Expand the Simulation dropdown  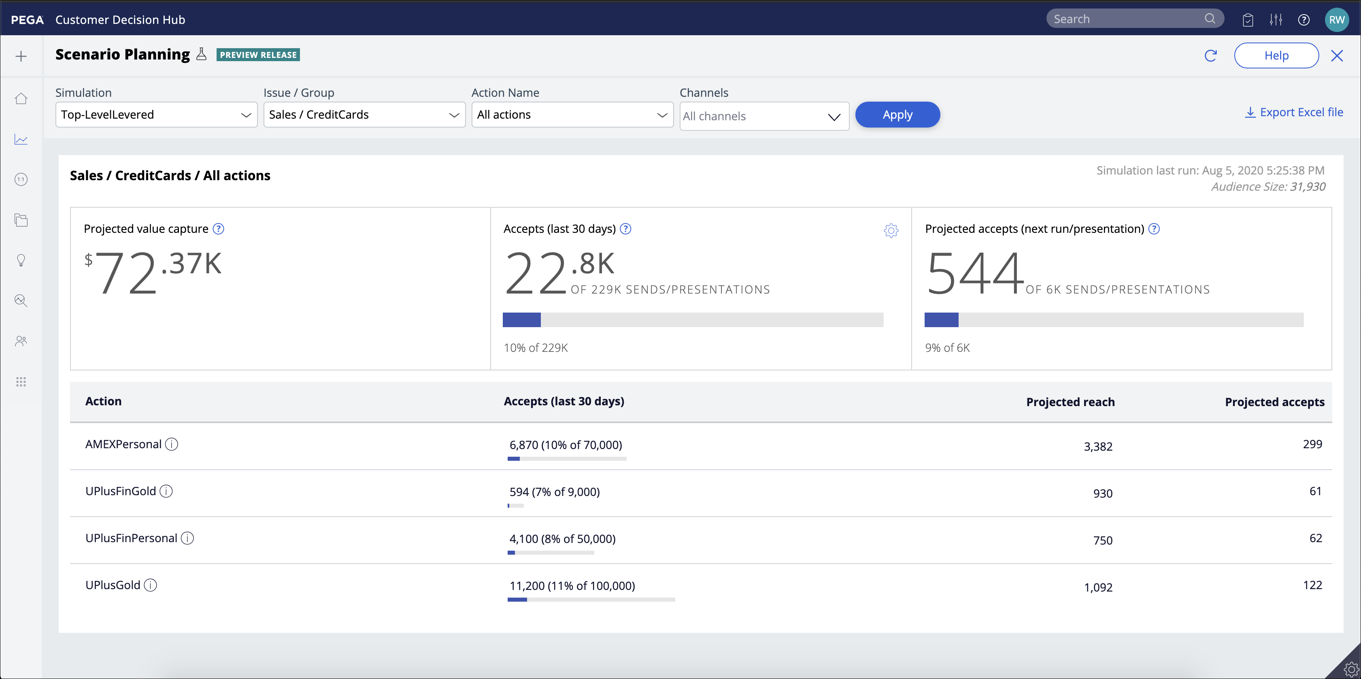(x=156, y=115)
